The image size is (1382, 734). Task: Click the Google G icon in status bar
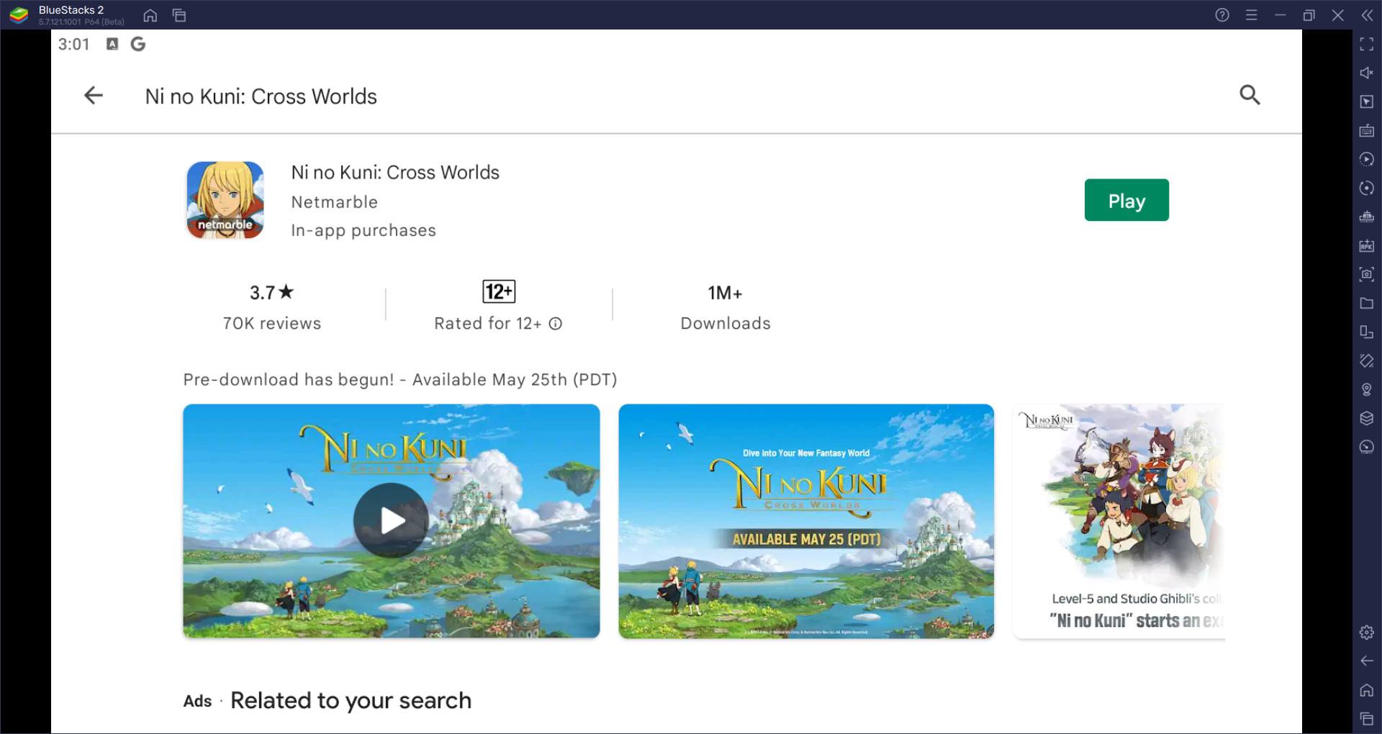click(x=137, y=45)
